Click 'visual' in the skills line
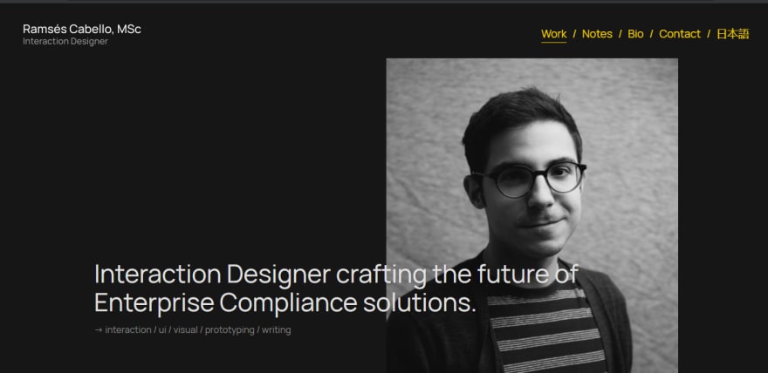Screen dimensions: 768x373 (x=186, y=330)
